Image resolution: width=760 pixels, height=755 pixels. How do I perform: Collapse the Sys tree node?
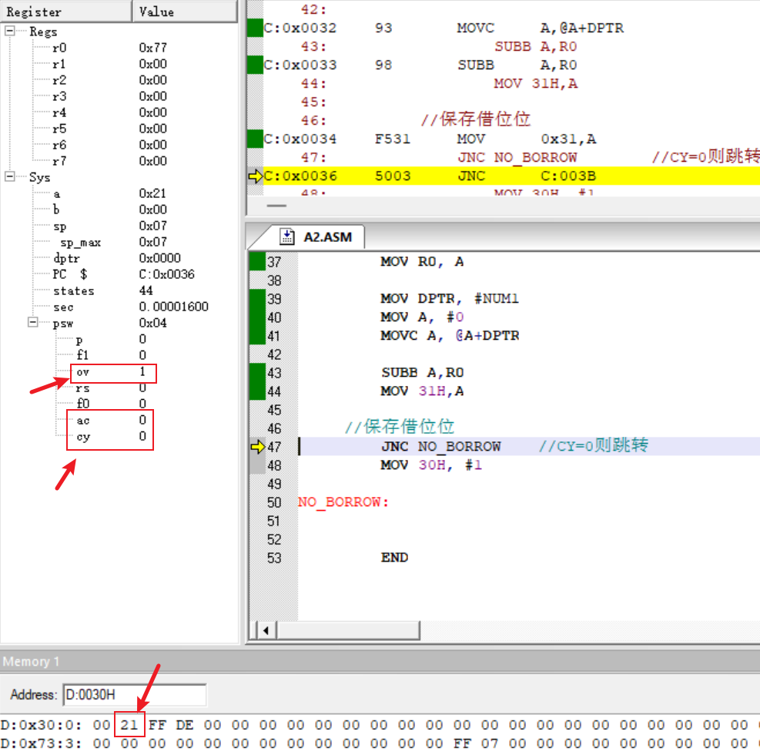tap(10, 176)
